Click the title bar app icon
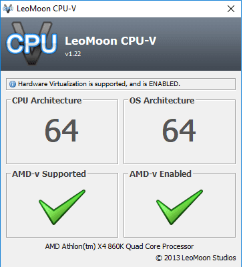243x267 pixels. point(8,9)
